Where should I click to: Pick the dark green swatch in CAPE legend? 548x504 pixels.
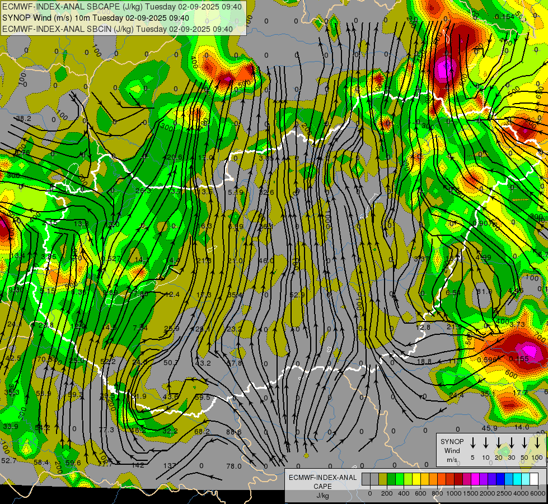pyautogui.click(x=391, y=479)
